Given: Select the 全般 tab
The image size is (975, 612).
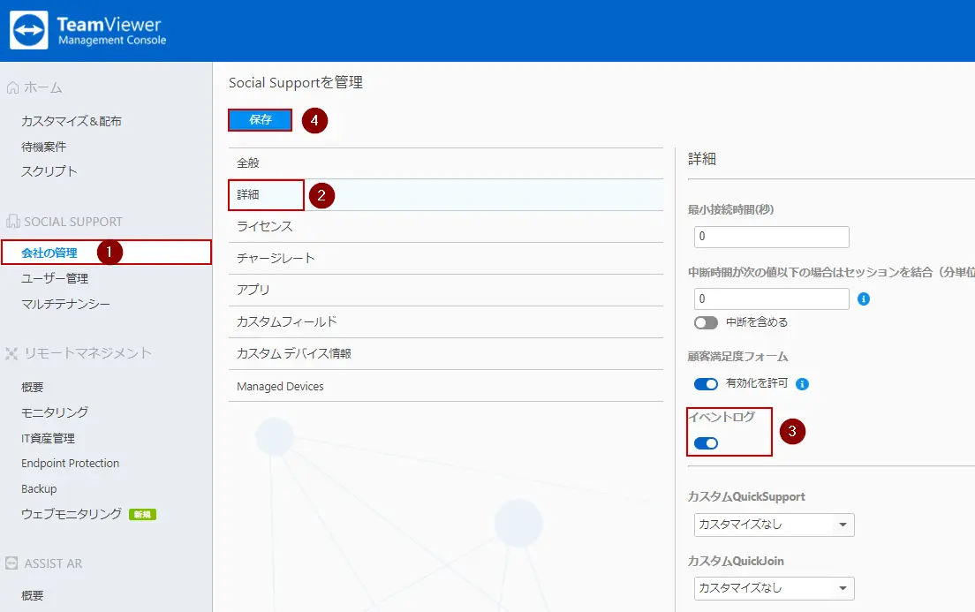Looking at the screenshot, I should click(x=446, y=163).
